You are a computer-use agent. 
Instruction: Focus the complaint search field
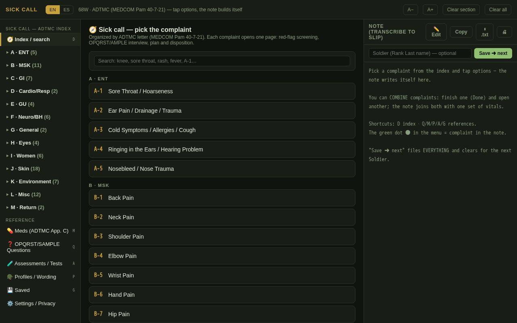(222, 61)
